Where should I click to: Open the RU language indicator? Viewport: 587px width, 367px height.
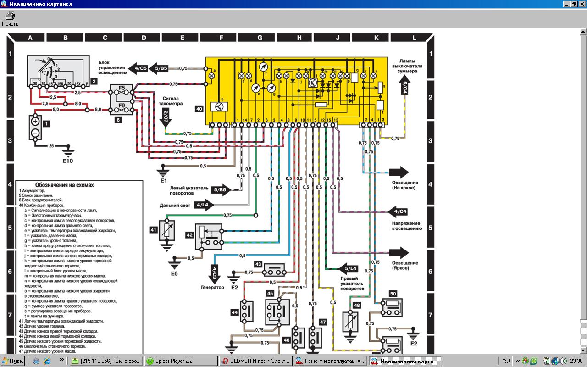tap(506, 361)
